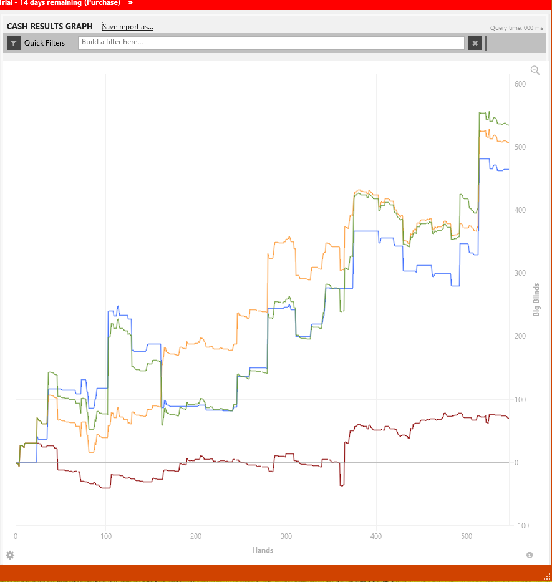Click the zoom-out magnifier on the graph
552x582 pixels.
click(x=535, y=70)
